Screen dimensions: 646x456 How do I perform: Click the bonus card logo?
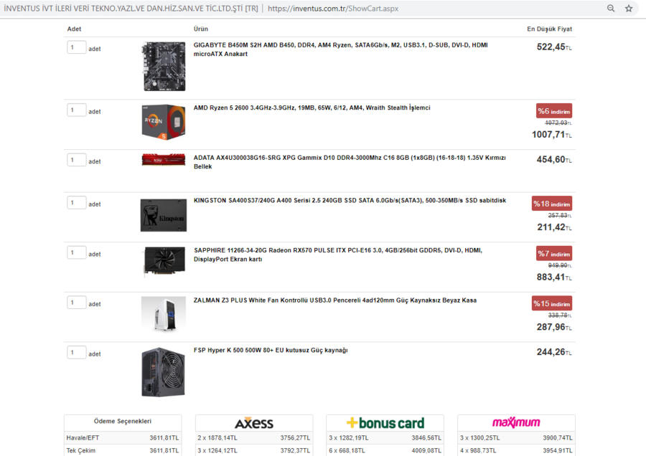pos(385,423)
